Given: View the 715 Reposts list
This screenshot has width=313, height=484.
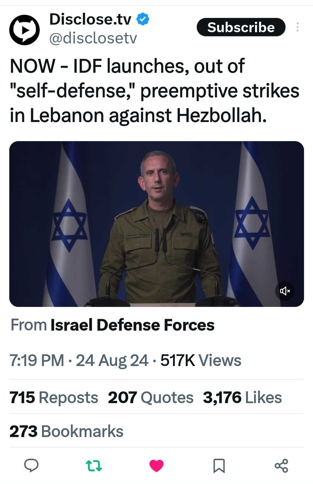Looking at the screenshot, I should coord(54,397).
